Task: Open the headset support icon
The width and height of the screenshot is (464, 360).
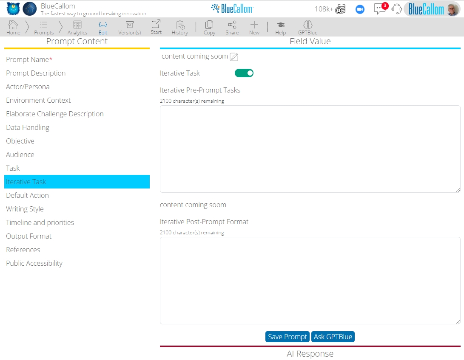Action: coord(396,9)
